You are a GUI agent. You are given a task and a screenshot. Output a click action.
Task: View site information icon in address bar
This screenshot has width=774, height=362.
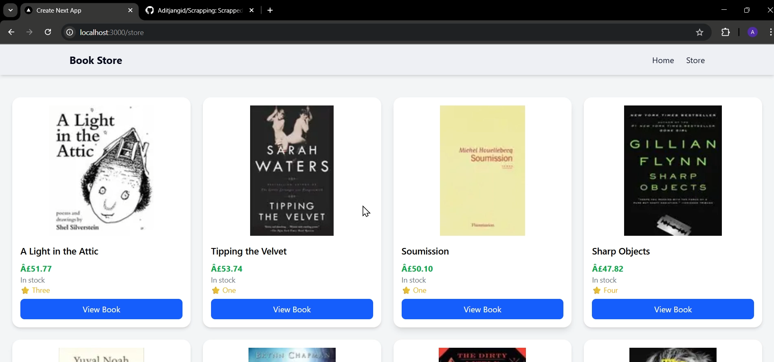(70, 32)
